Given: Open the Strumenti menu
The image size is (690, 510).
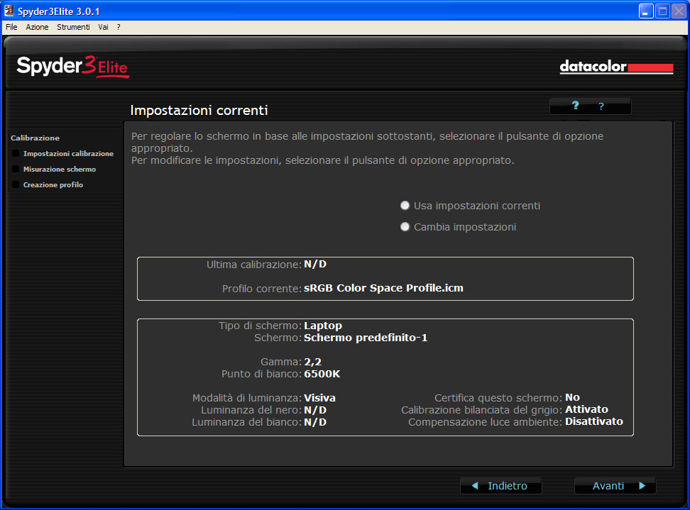Looking at the screenshot, I should (x=73, y=27).
